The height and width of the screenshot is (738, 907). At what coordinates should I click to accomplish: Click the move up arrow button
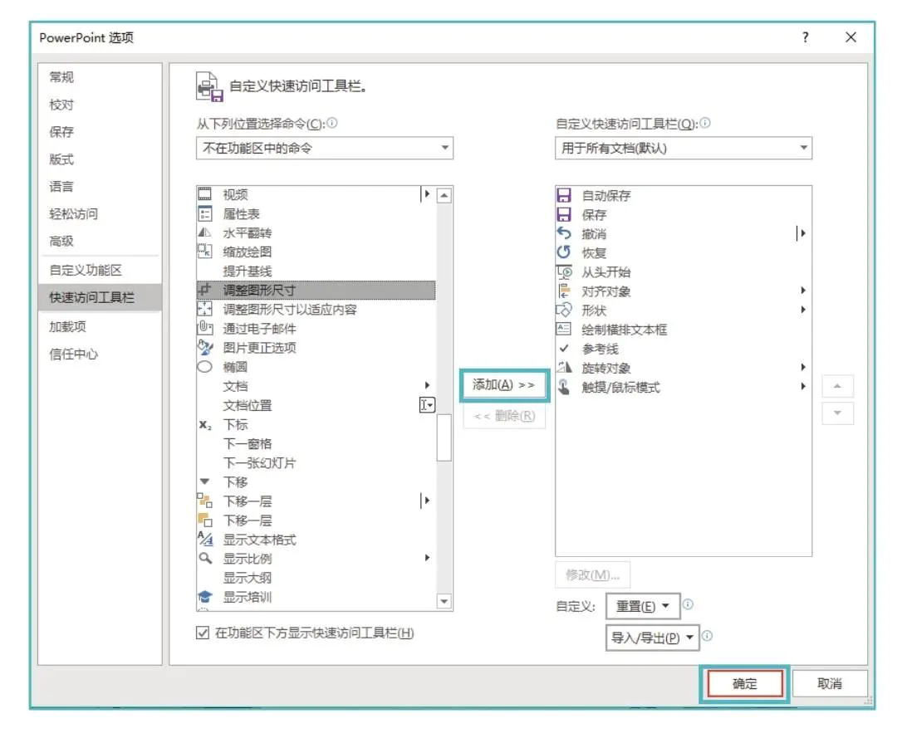click(837, 386)
